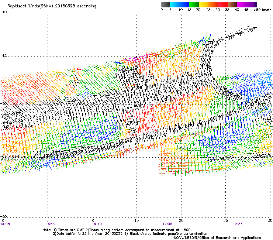
Task: Click the 'Data buffer is 22 hrs' note line
Action: point(130,234)
